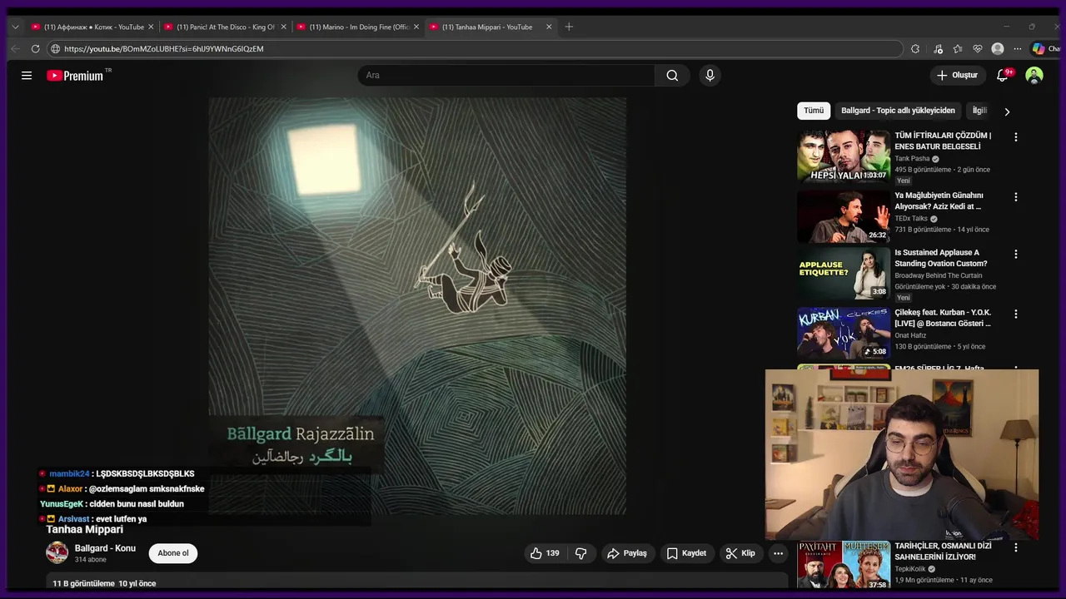
Task: Open Ballgard - Konu channel link
Action: click(105, 548)
